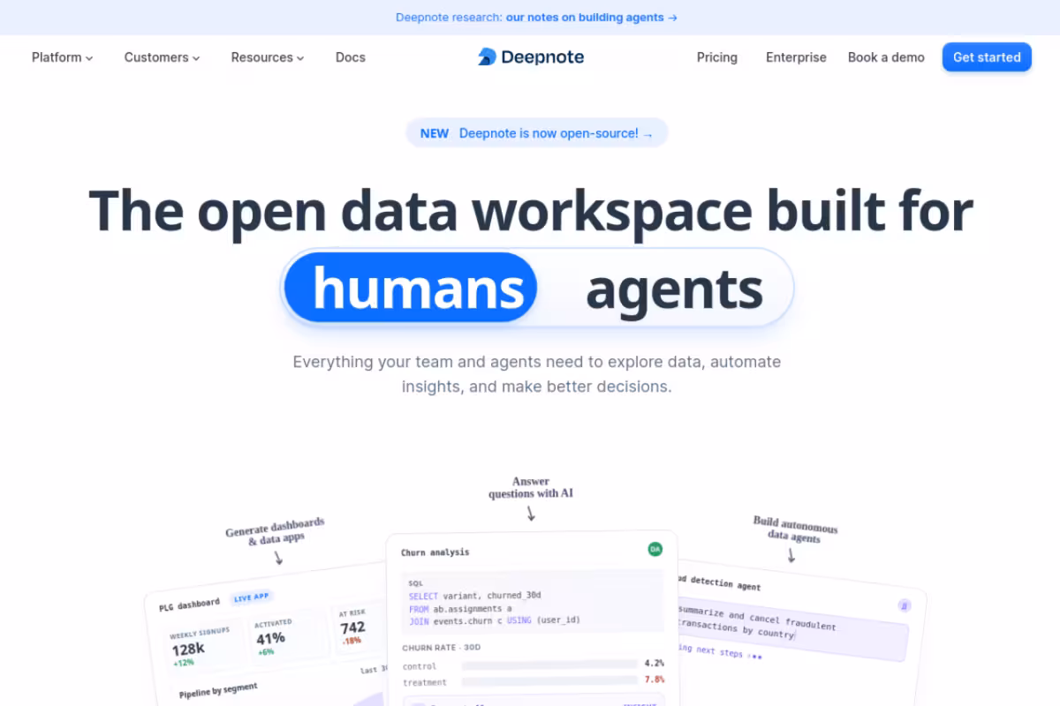Click the 'Pipeline by segment' heading
Viewport: 1060px width, 706px height.
tap(218, 689)
